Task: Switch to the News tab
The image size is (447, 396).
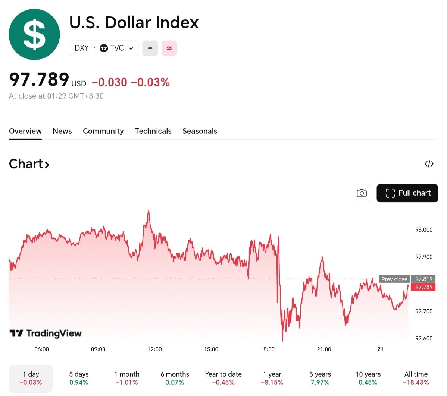Action: coord(62,131)
